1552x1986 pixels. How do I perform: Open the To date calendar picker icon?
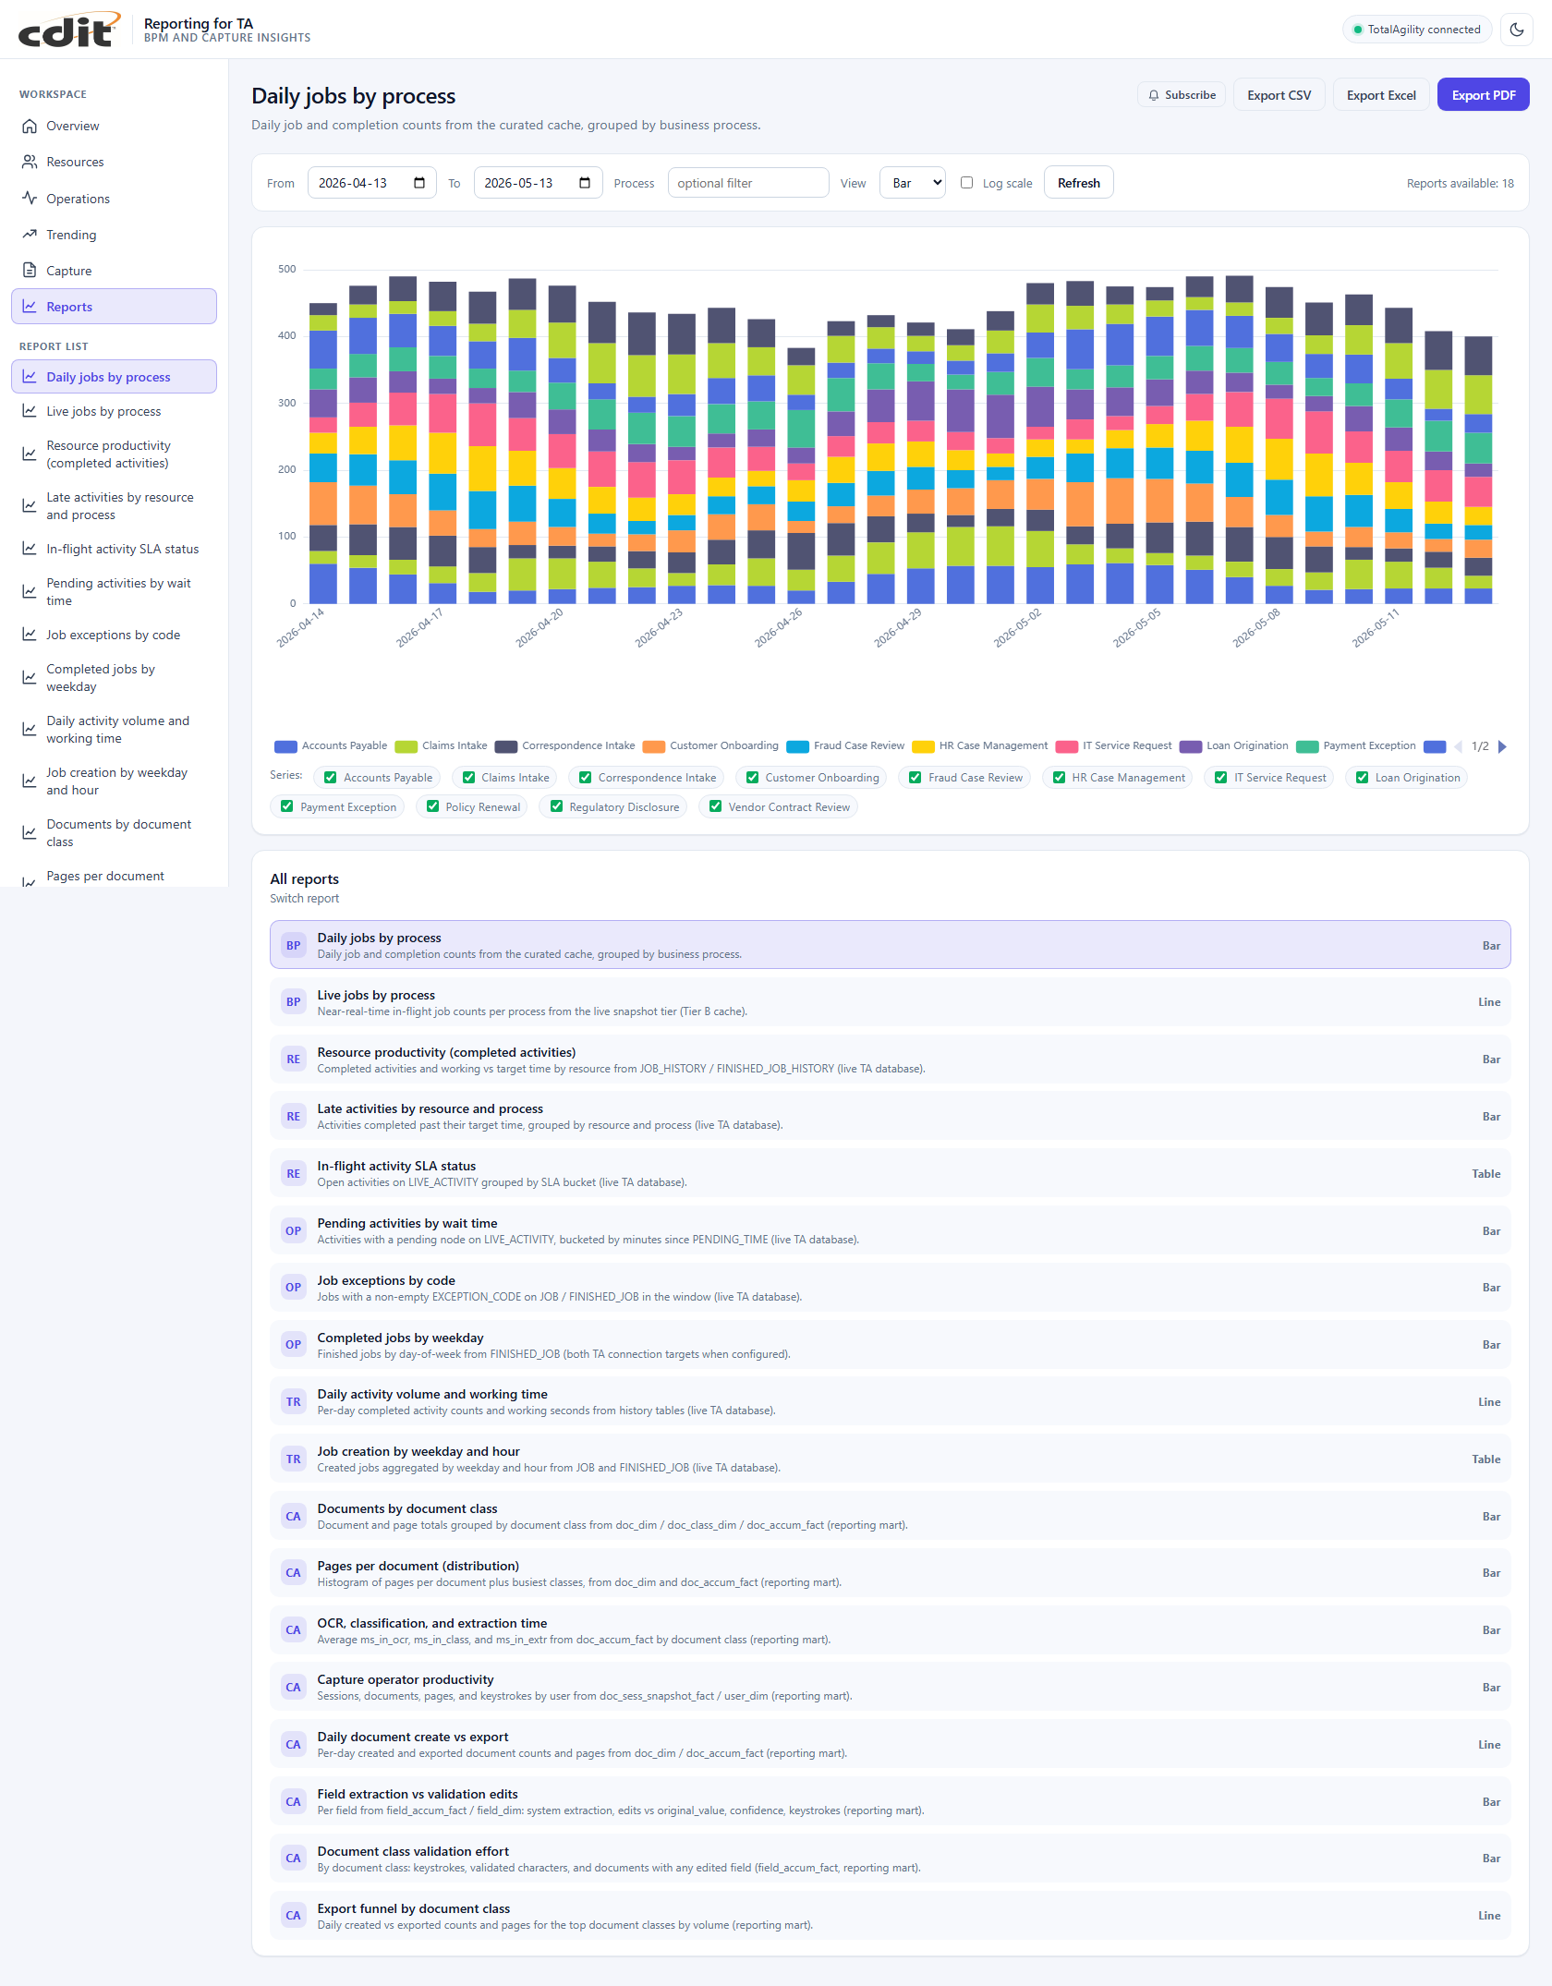(585, 183)
